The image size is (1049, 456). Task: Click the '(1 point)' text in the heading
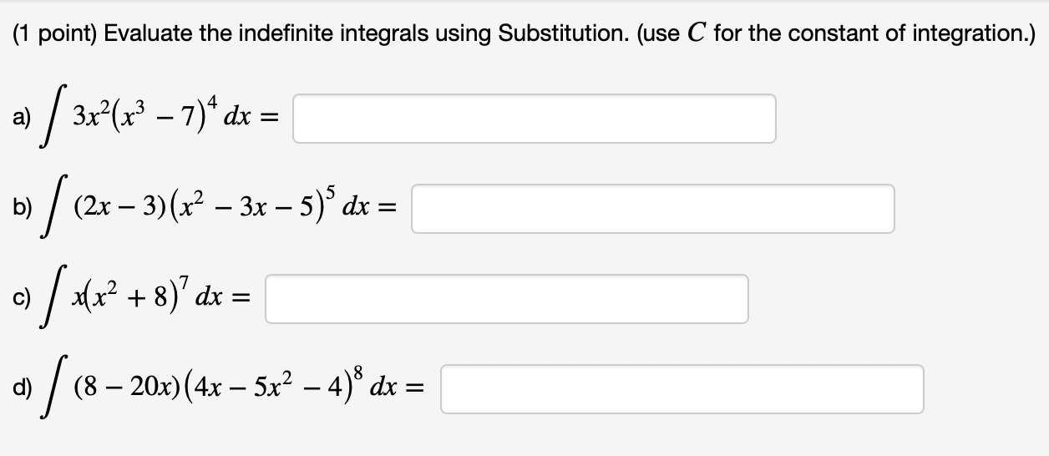click(x=54, y=36)
